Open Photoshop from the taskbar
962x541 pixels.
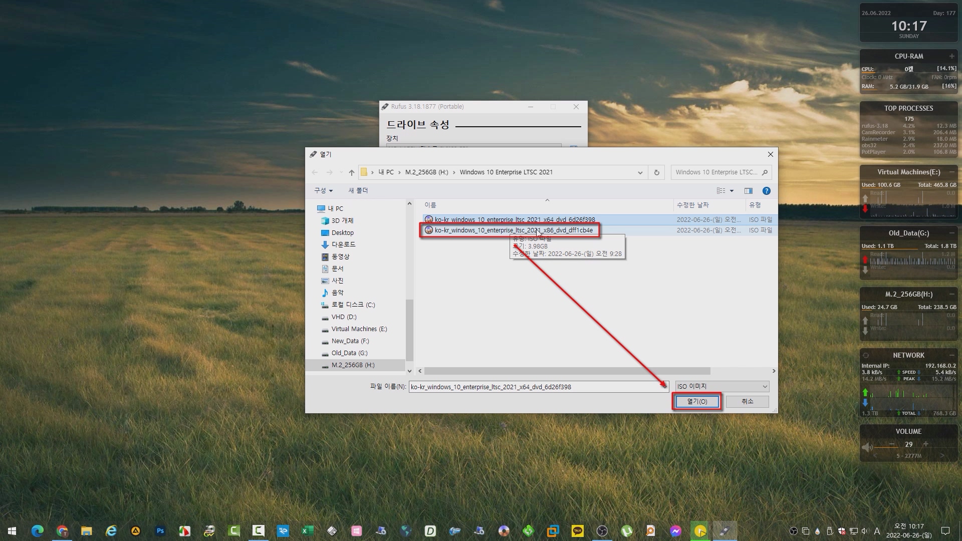click(160, 531)
